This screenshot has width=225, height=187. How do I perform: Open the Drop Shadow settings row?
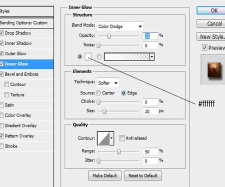click(x=26, y=33)
